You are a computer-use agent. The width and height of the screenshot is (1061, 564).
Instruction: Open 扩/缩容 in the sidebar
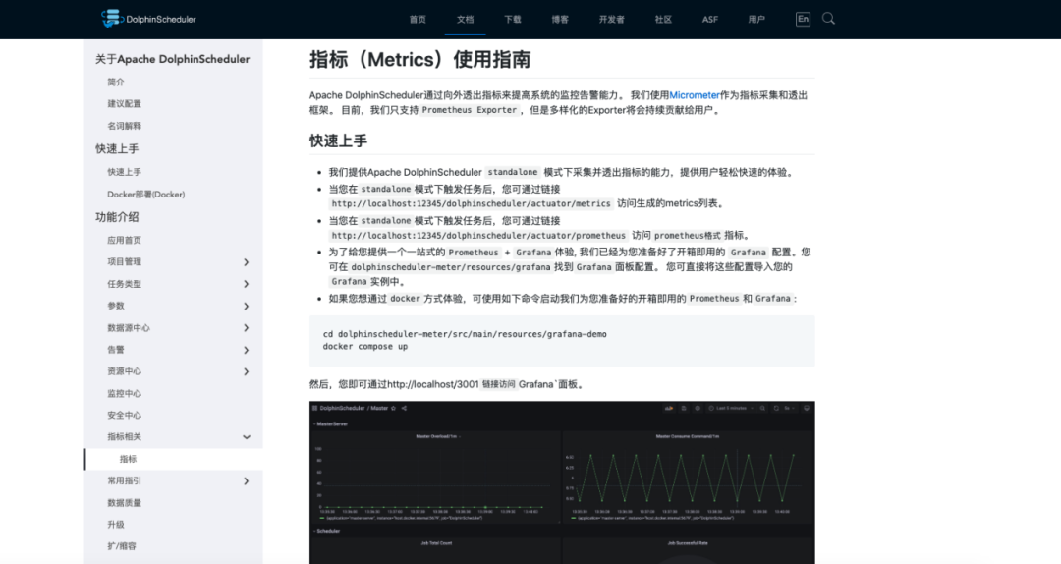click(x=121, y=546)
